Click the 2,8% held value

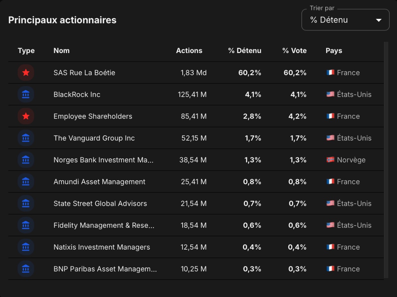(x=253, y=116)
